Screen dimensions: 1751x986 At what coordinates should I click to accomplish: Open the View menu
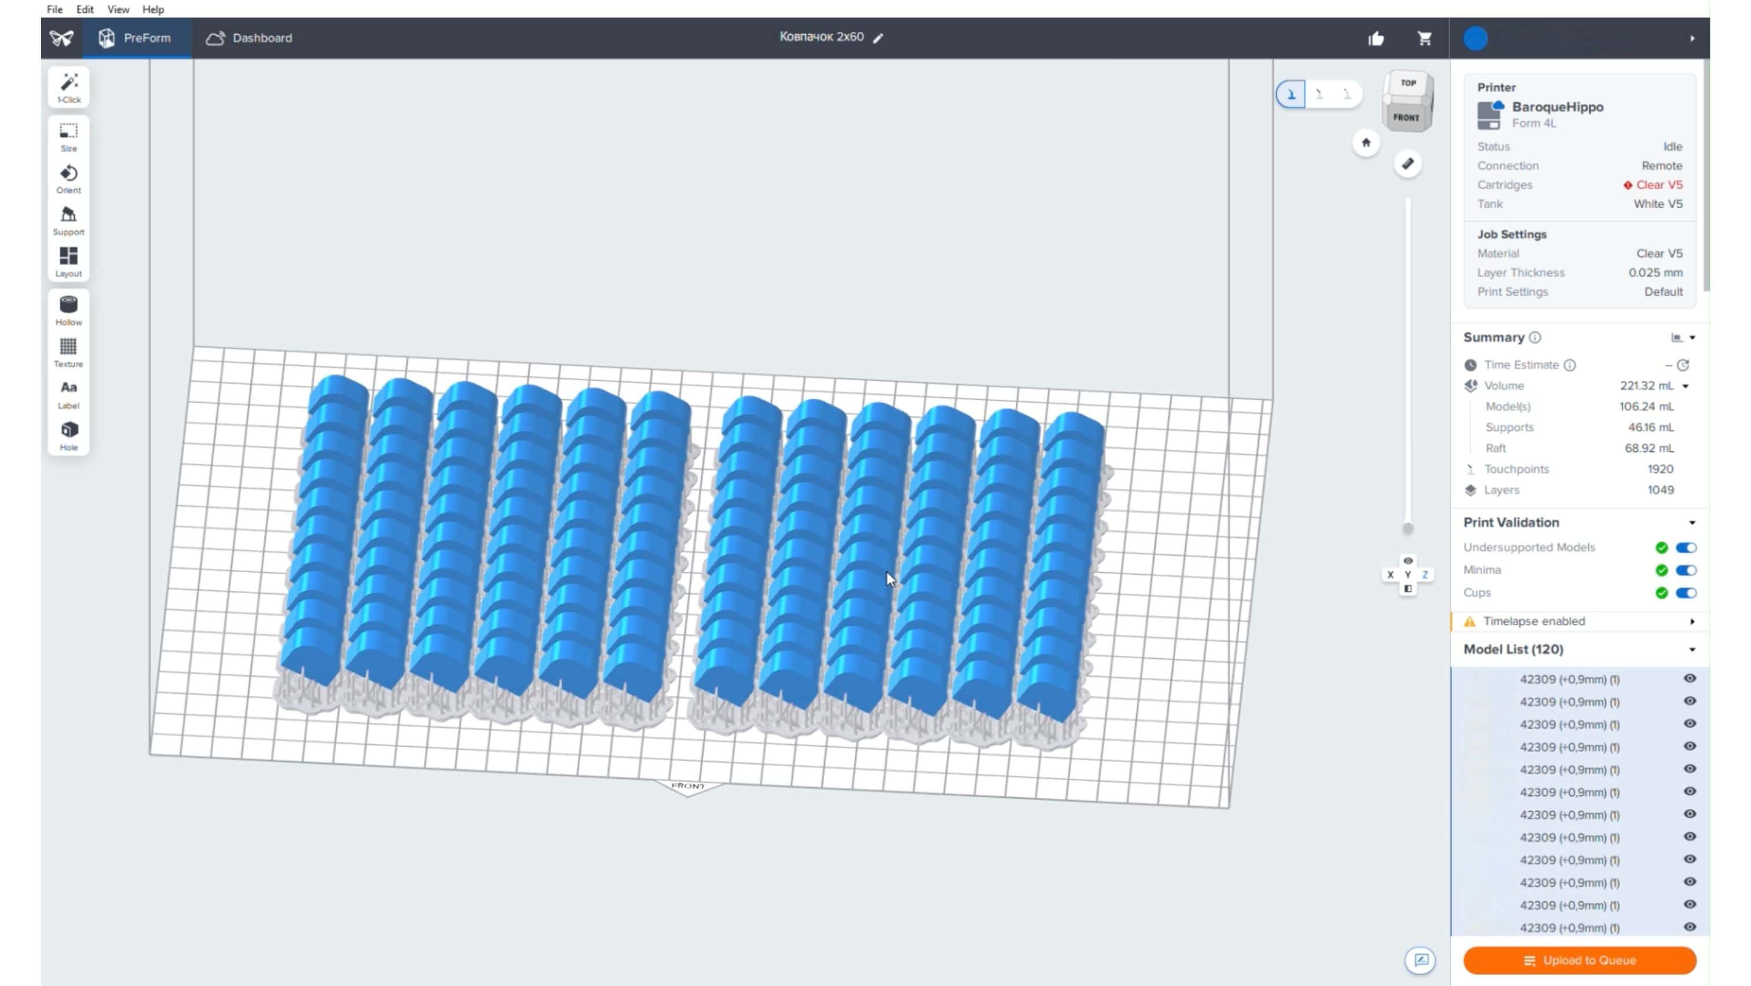(x=118, y=9)
